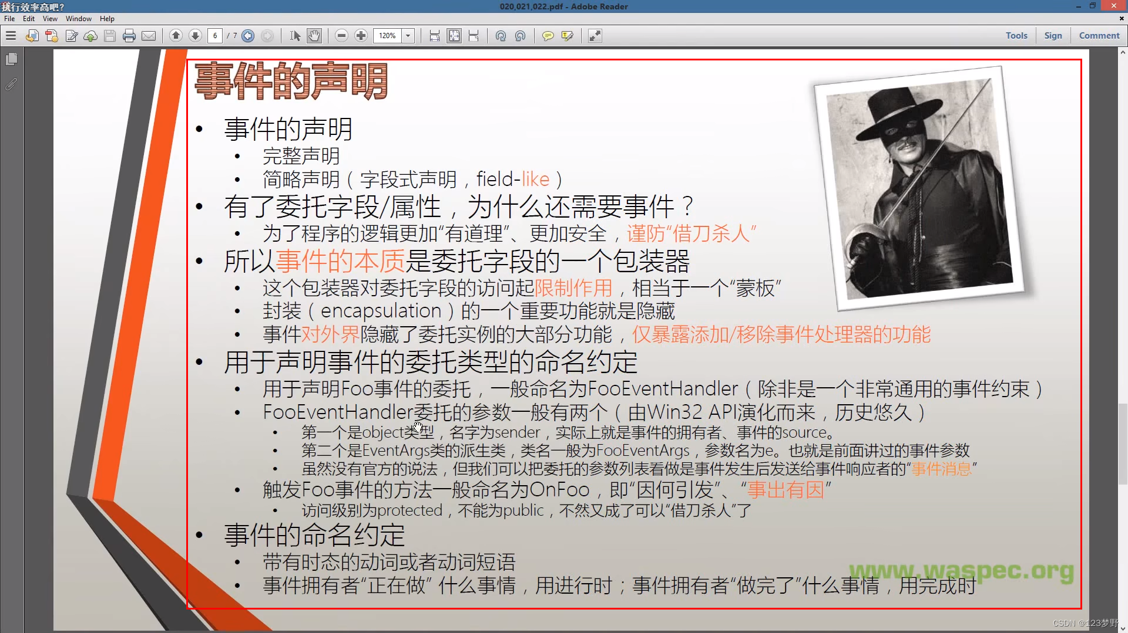Click the email envelope icon

pos(149,36)
